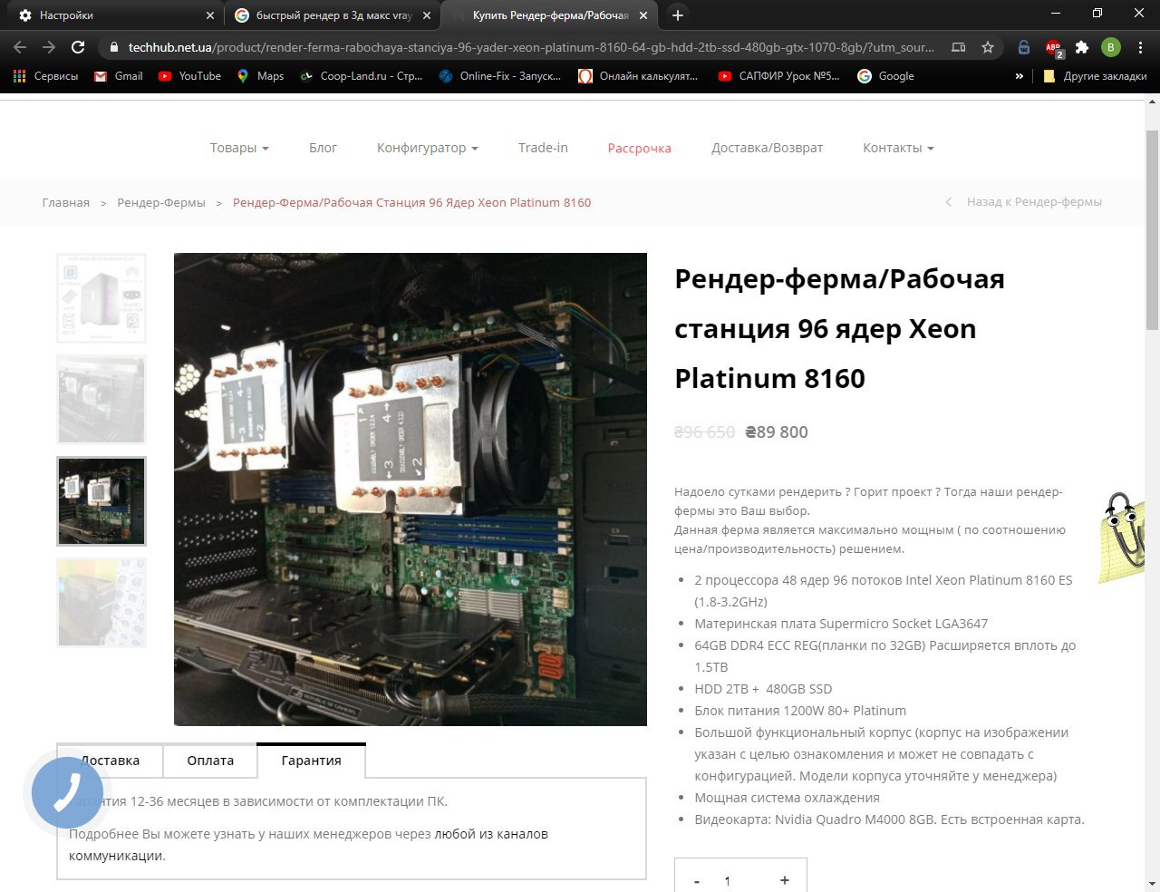Click the Блок питания 1200W spec line
This screenshot has height=892, width=1160.
(800, 711)
